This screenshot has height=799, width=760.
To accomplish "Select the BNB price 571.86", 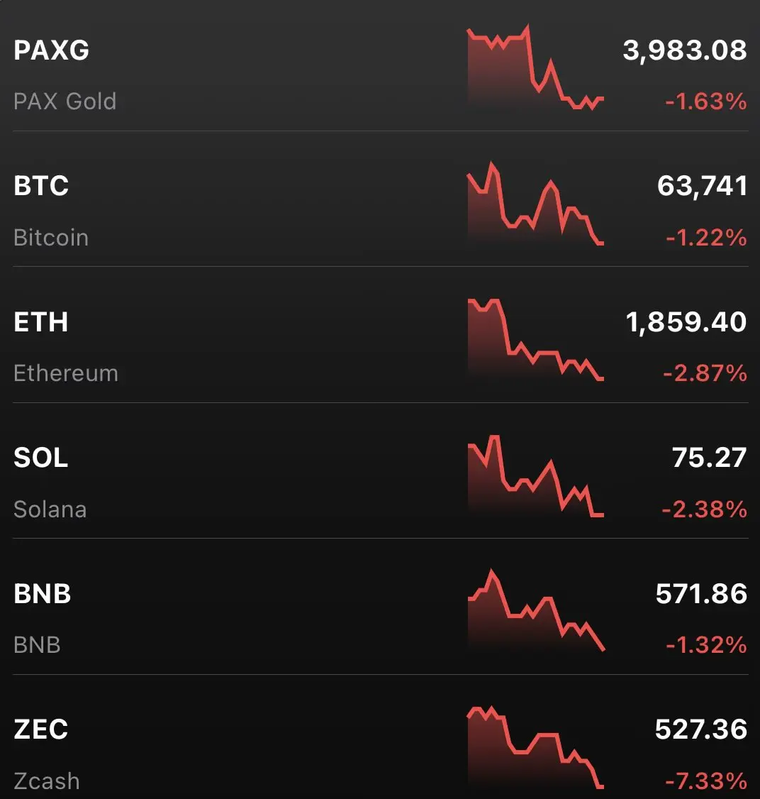I will point(701,594).
